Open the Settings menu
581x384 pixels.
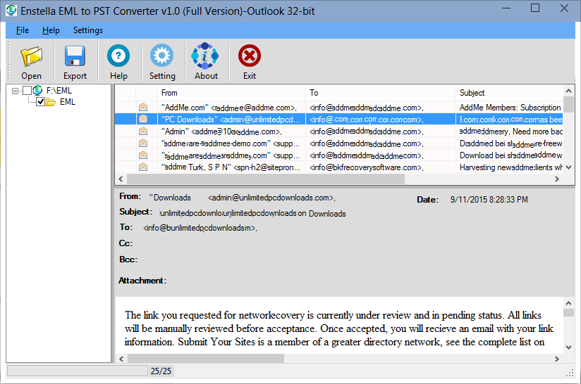pyautogui.click(x=87, y=30)
